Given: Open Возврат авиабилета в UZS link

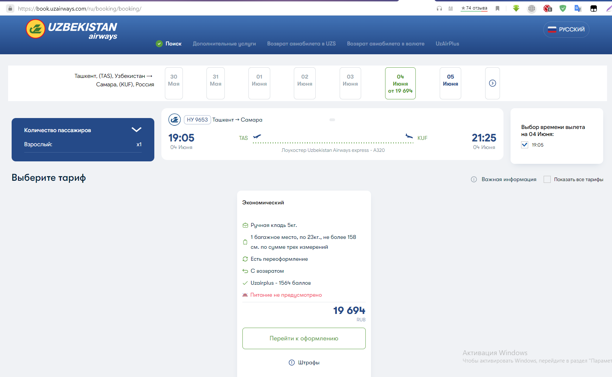Looking at the screenshot, I should (x=301, y=44).
